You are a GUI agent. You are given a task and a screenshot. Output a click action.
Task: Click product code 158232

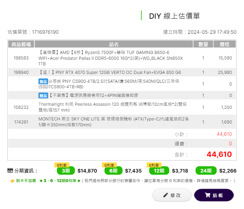21,107
